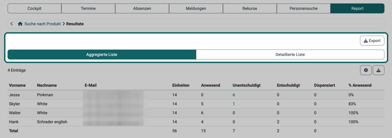Viewport: 392px width, 138px height.
Task: Switch to Detaillierte Liste view
Action: [x=290, y=55]
